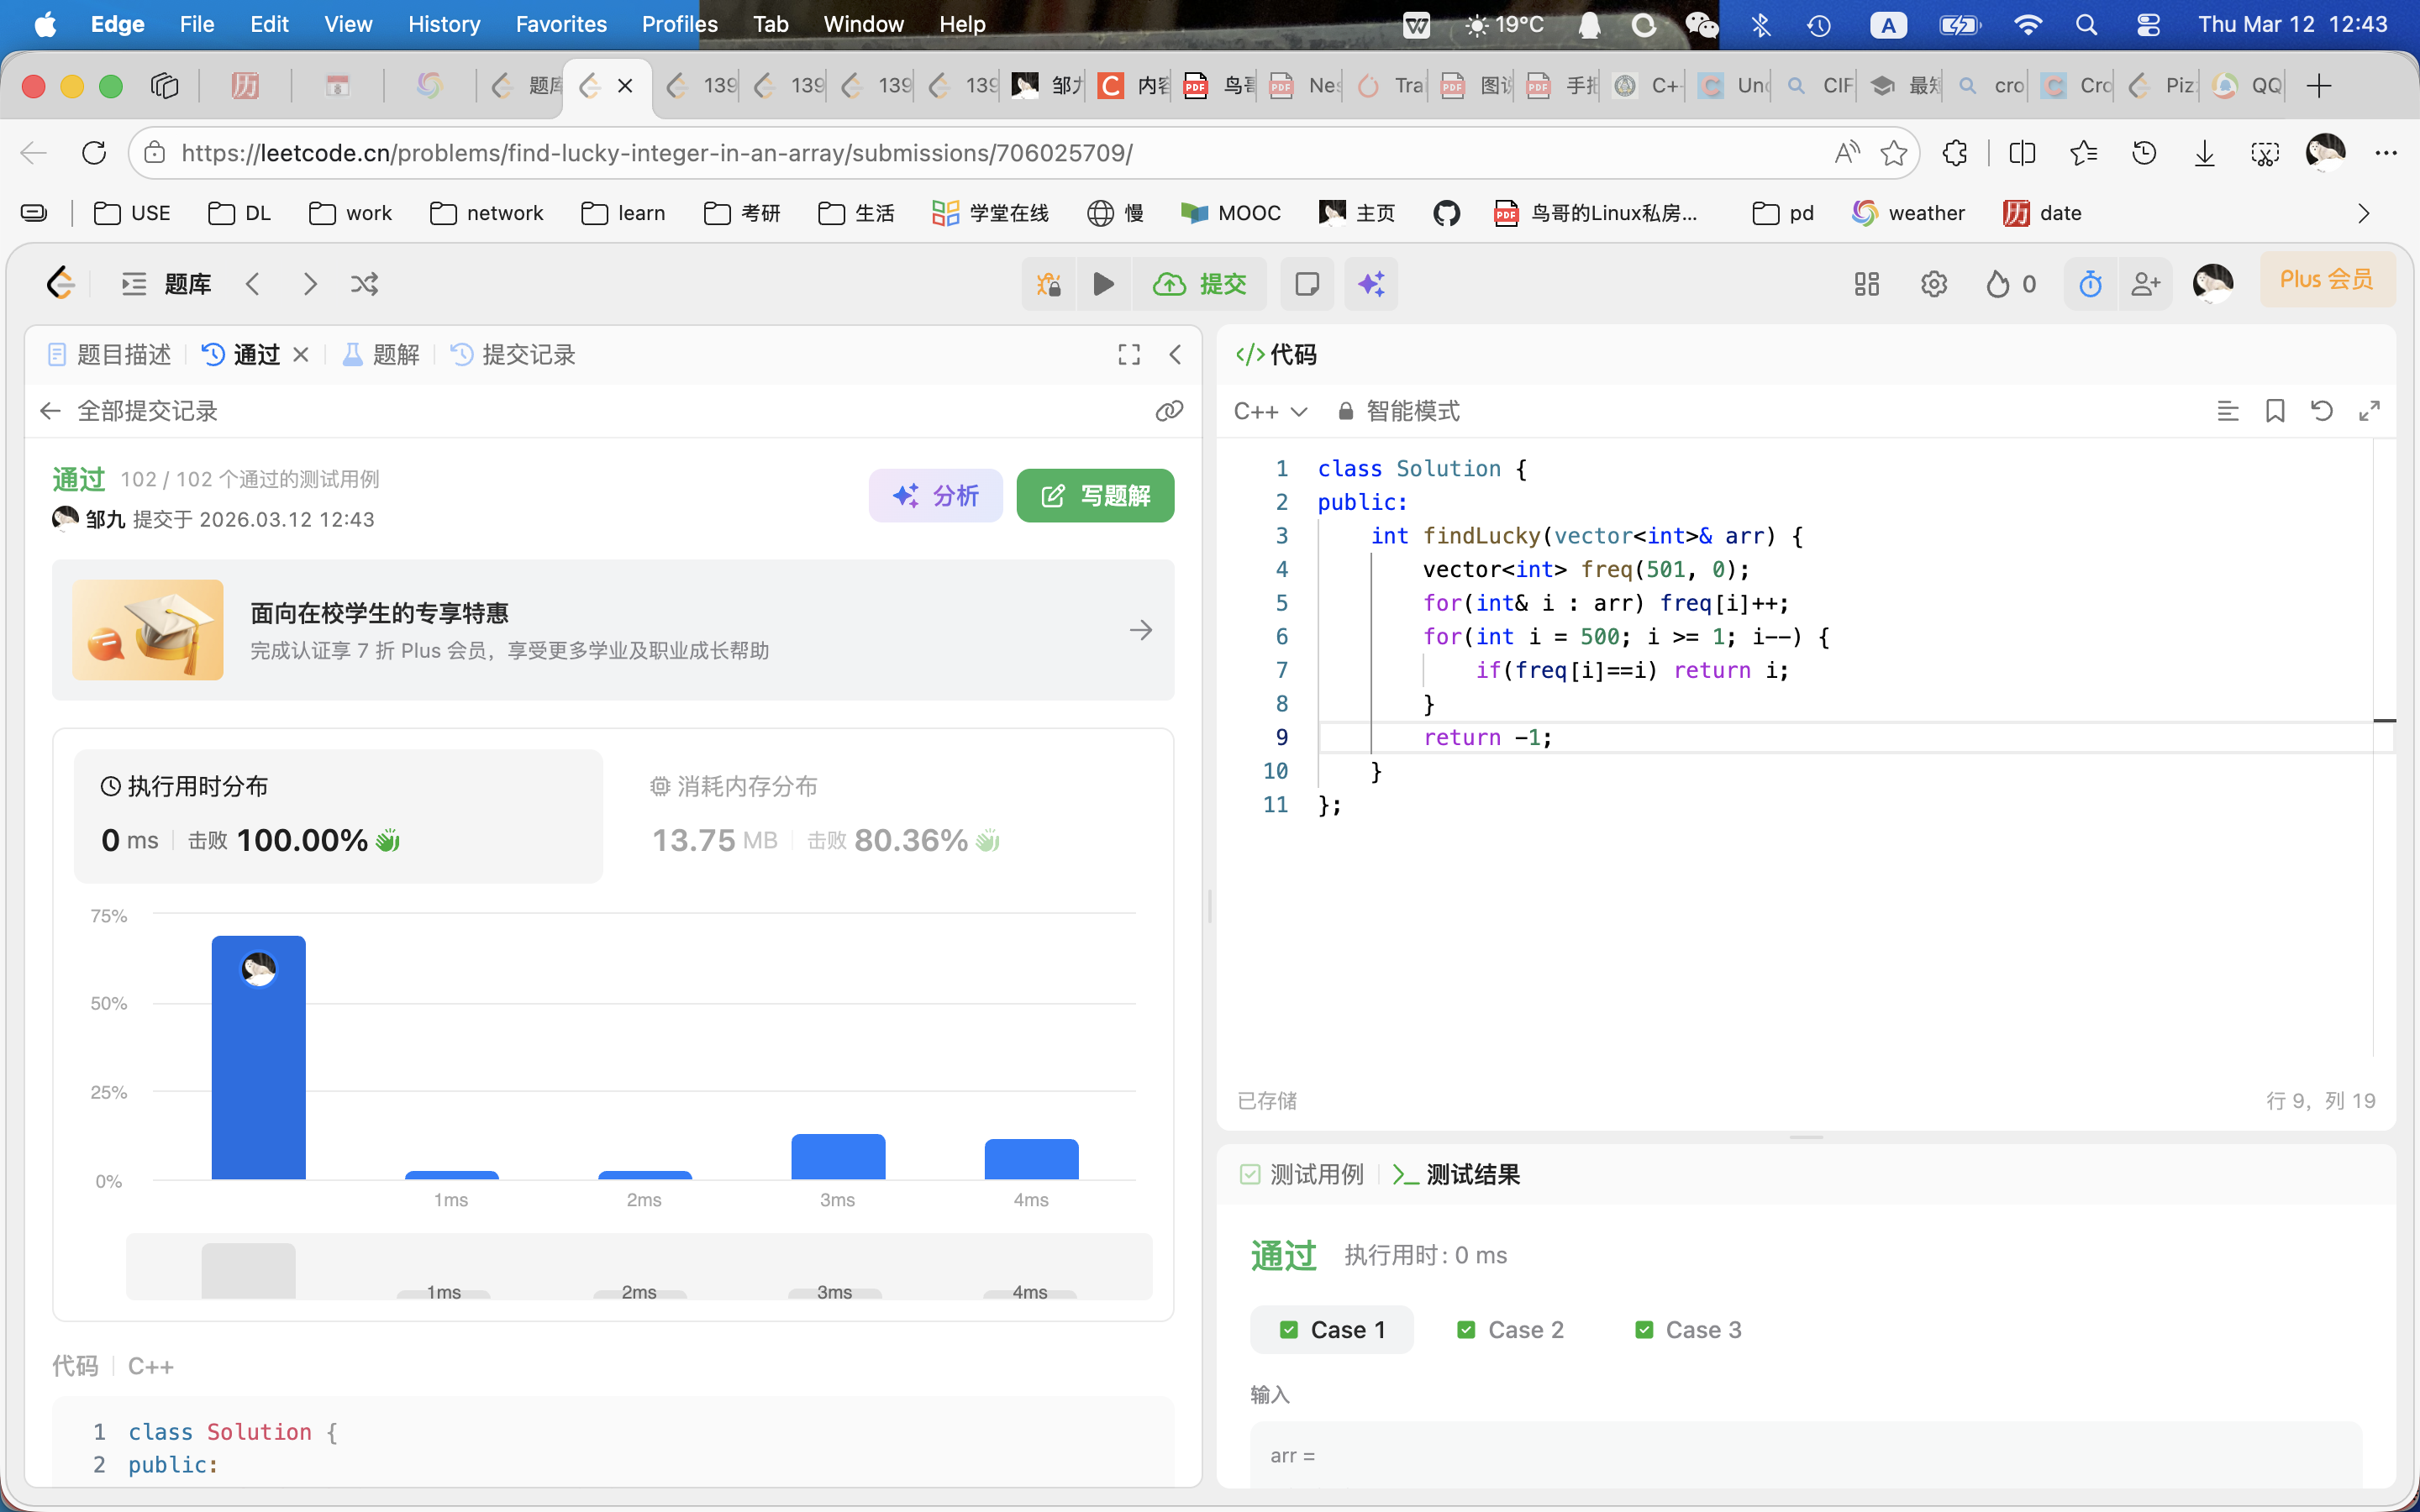Open the learn bookmarks folder

[x=623, y=213]
